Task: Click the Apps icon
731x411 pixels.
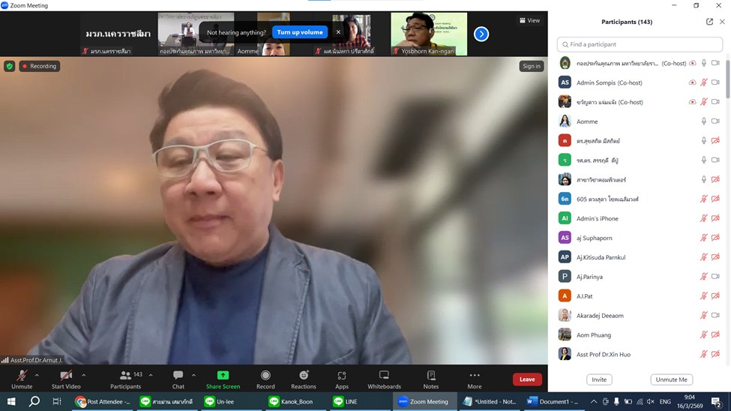Action: pyautogui.click(x=342, y=376)
